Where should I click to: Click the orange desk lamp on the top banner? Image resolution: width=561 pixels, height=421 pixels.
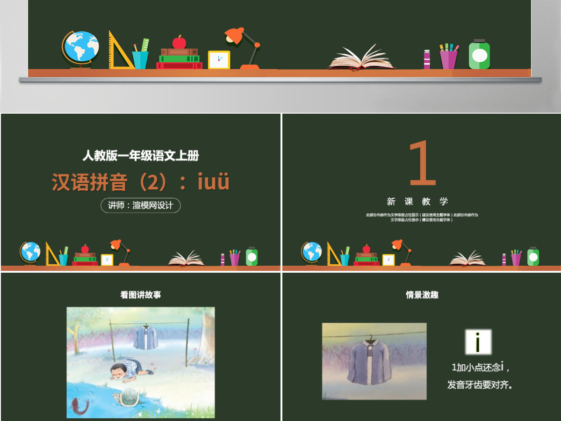[x=243, y=48]
